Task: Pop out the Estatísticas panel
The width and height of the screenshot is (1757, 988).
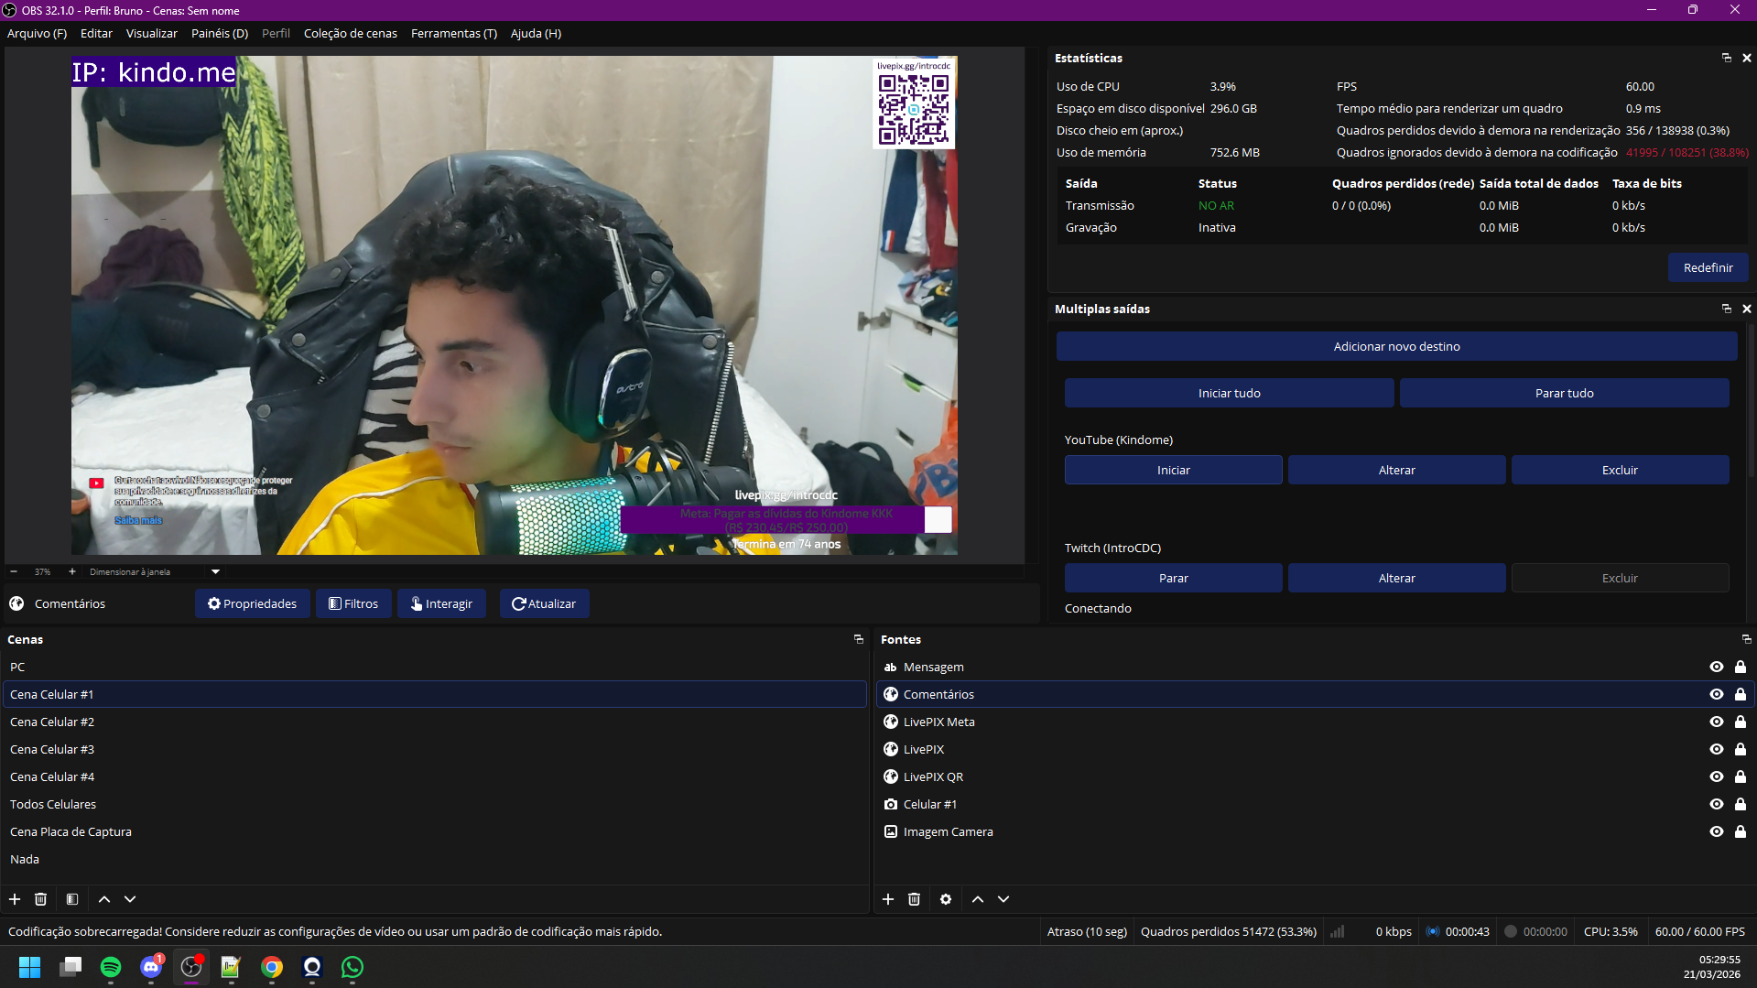Action: coord(1727,58)
